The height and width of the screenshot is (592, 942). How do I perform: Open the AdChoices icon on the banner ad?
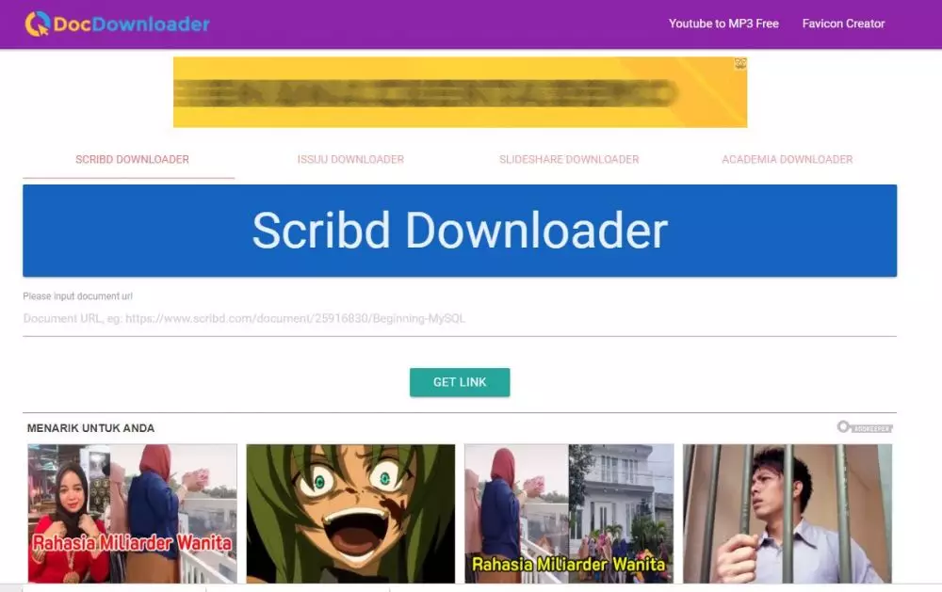(x=739, y=62)
